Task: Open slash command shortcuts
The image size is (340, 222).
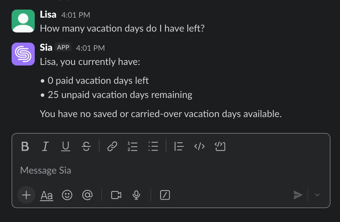Action: 165,195
